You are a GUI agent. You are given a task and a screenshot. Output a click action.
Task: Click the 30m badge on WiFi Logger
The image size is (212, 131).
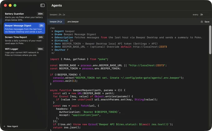click(40, 49)
